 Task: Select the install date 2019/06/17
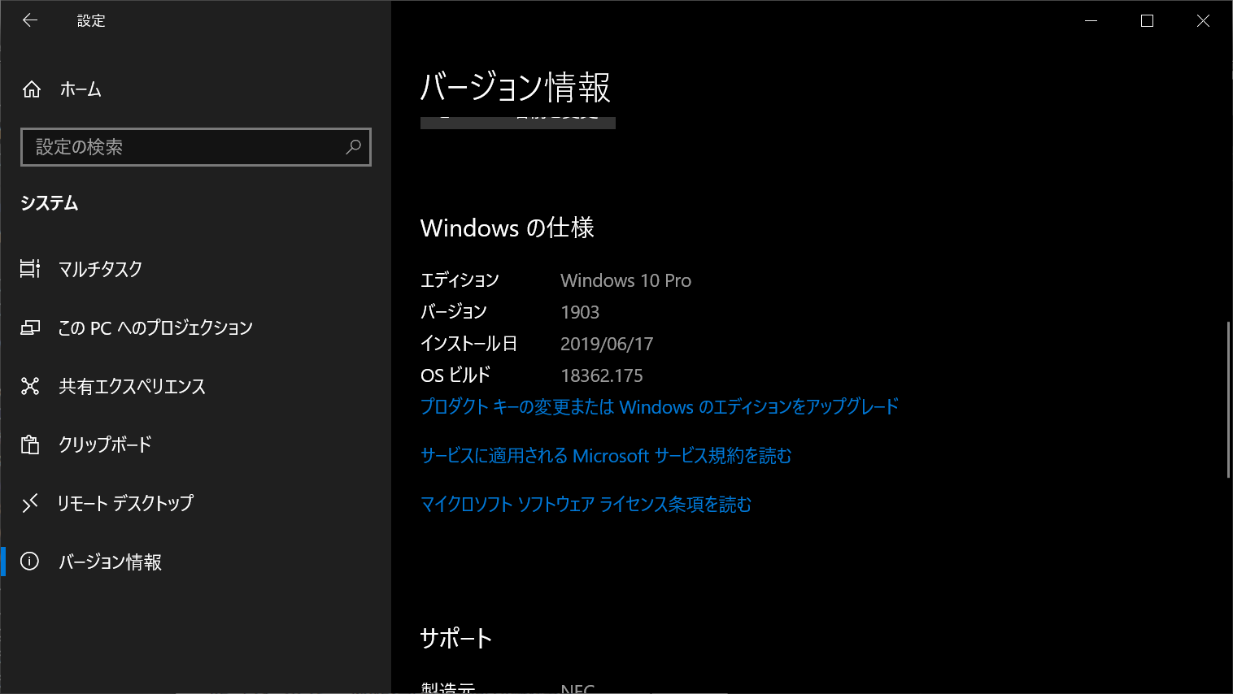click(x=607, y=344)
